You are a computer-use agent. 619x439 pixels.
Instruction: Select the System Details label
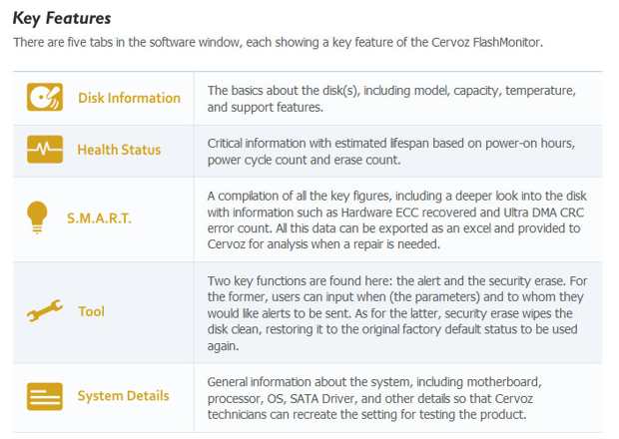click(x=123, y=396)
